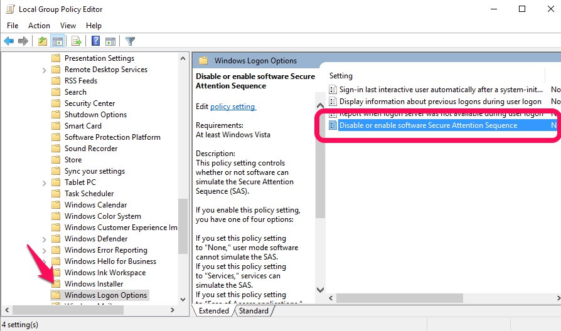Click the settings list scroll left arrow
This screenshot has width=561, height=331.
click(x=331, y=298)
